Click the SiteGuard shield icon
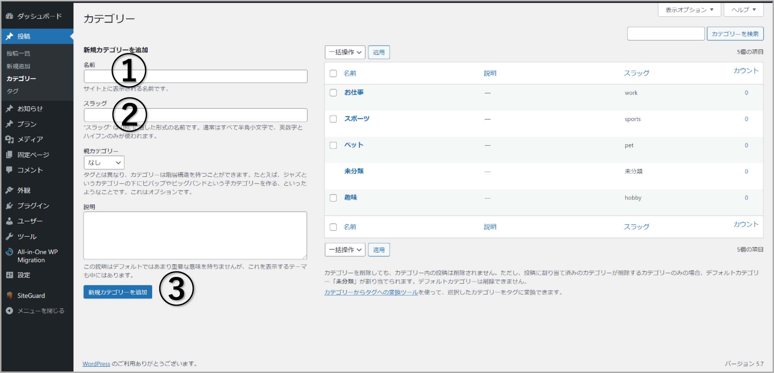This screenshot has width=774, height=373. 9,295
